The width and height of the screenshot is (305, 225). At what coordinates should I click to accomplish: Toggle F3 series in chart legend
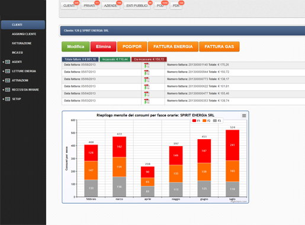[x=217, y=121]
